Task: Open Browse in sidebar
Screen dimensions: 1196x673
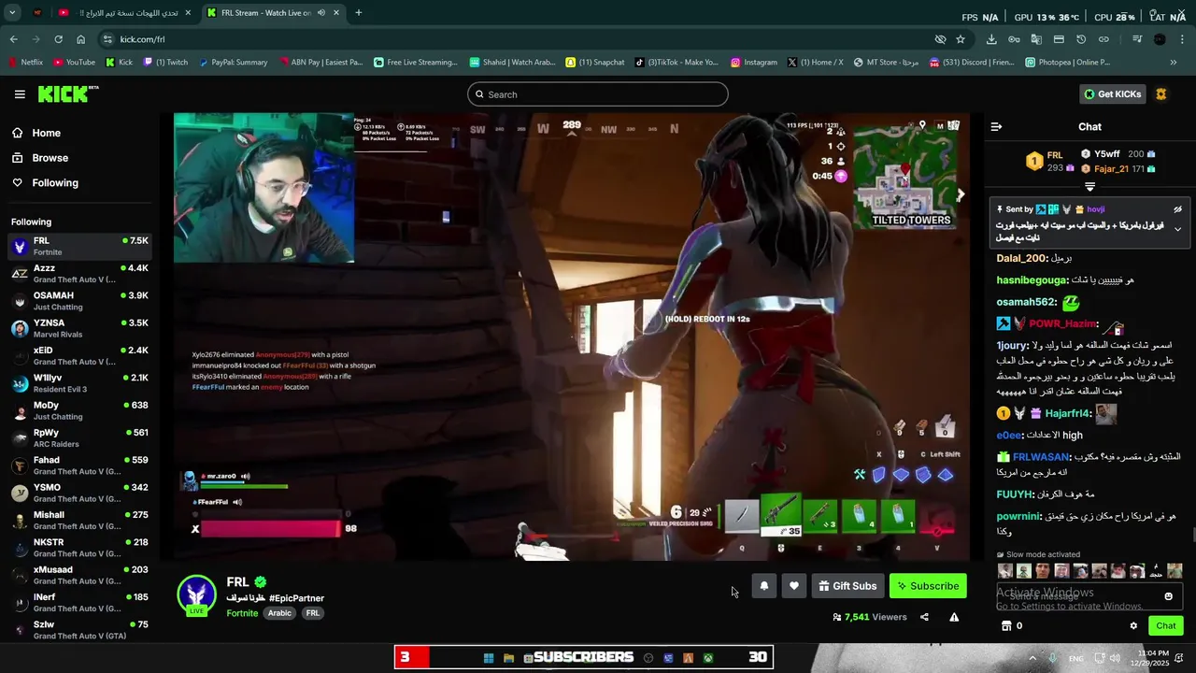Action: tap(40, 158)
